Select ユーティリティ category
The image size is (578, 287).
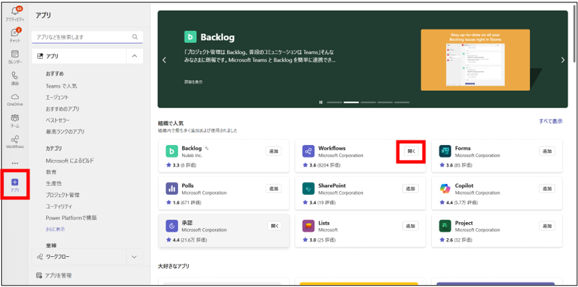coord(59,206)
